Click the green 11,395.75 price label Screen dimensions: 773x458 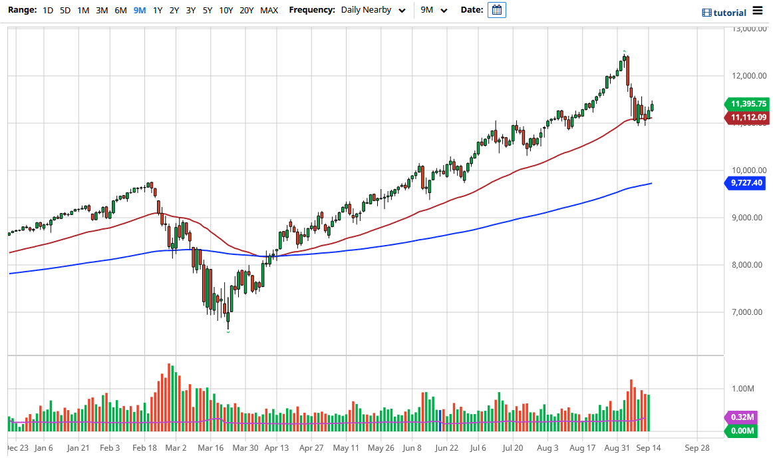746,104
